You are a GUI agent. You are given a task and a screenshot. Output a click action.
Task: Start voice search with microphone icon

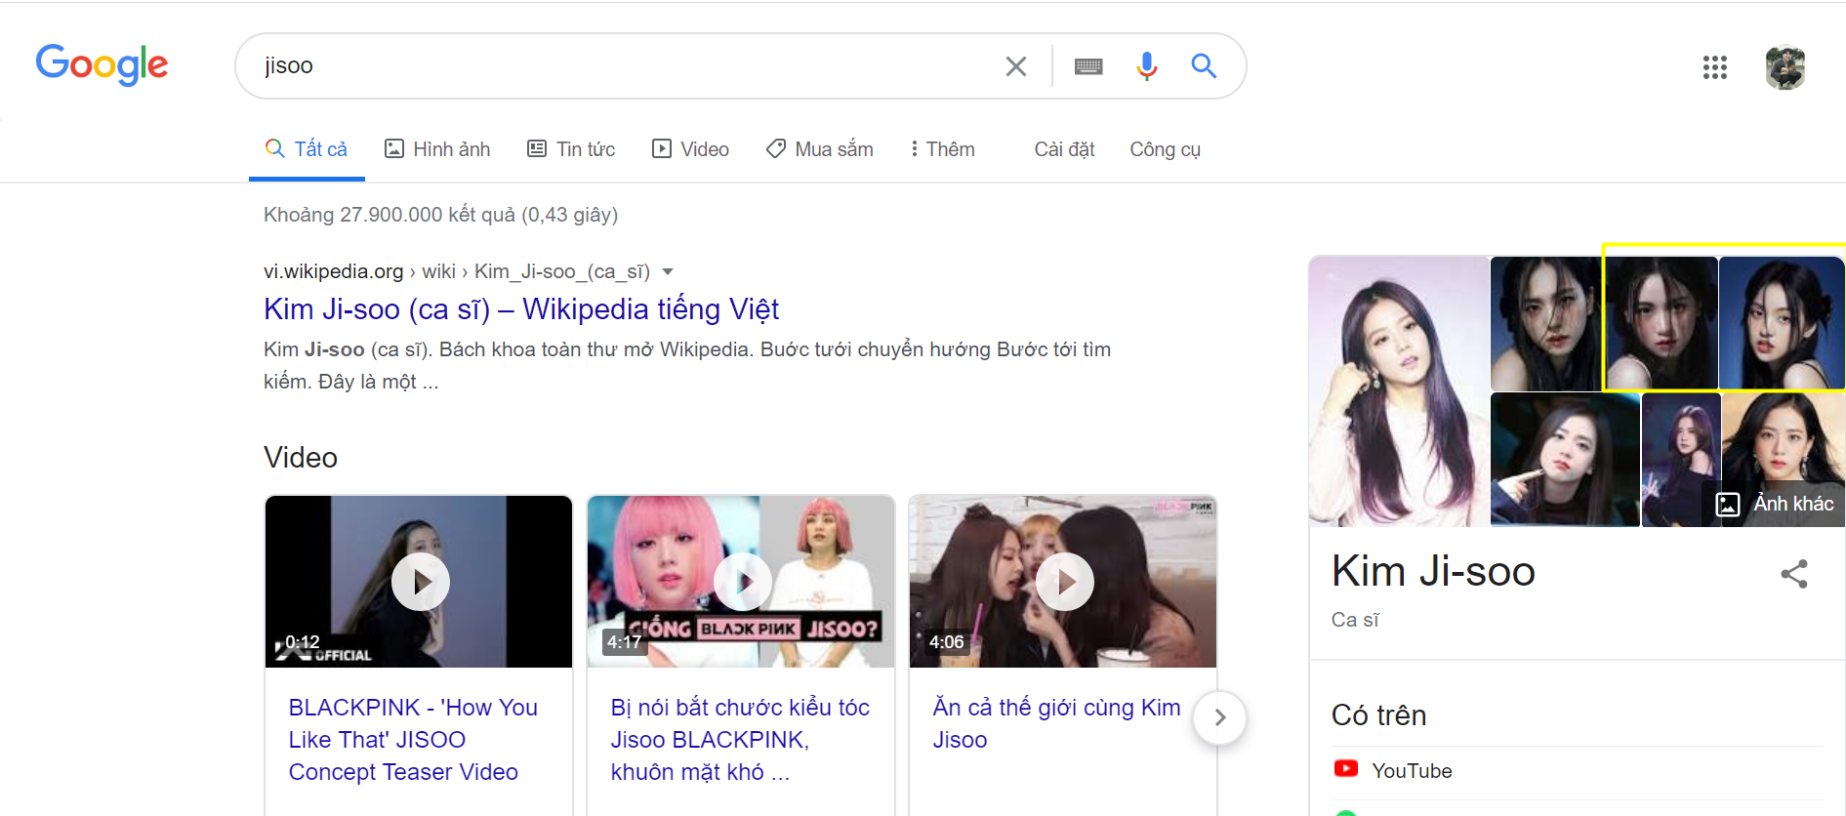pyautogui.click(x=1147, y=66)
